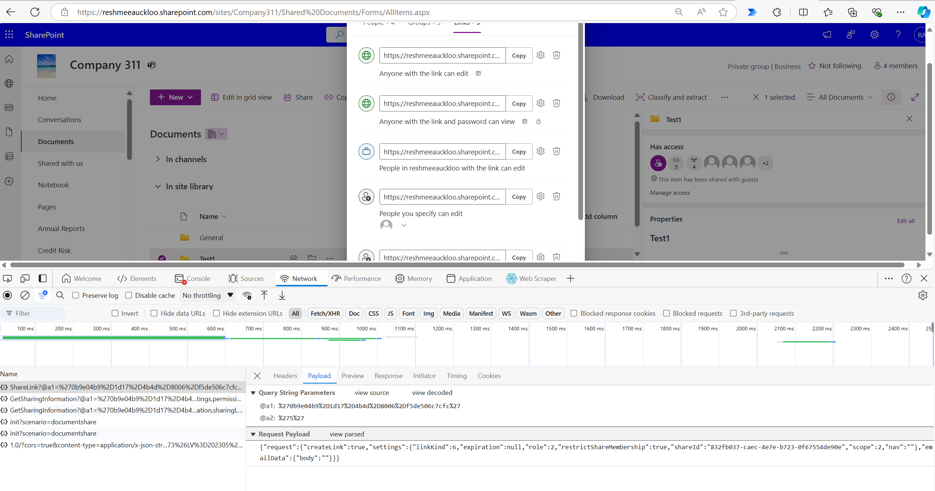Click the settings gear icon for password-protected link
This screenshot has height=491, width=935.
click(540, 103)
